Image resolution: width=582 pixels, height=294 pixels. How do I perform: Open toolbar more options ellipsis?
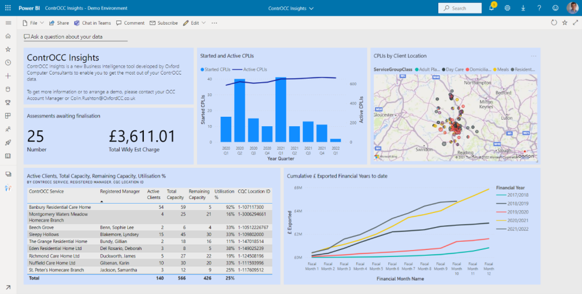click(x=214, y=23)
